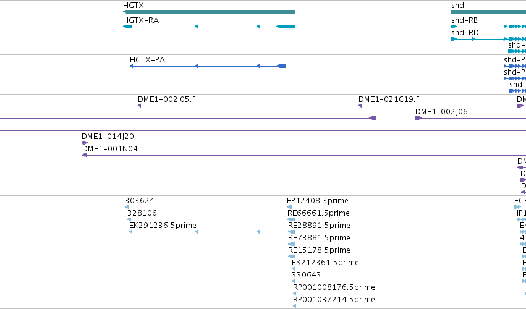Select the 328106 EST feature

point(129,219)
